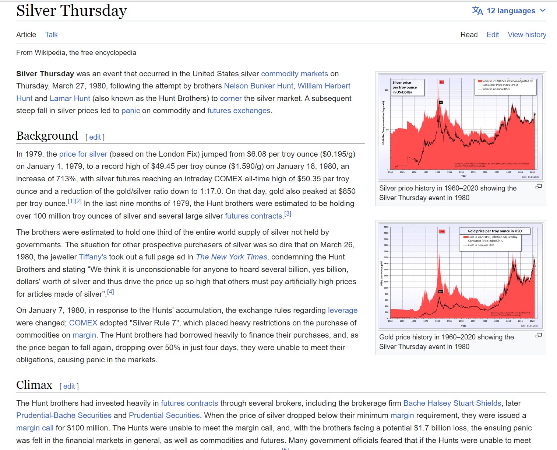557x450 pixels.
Task: Follow the commodity markets link
Action: 295,74
